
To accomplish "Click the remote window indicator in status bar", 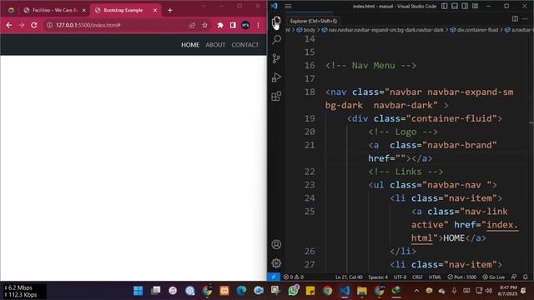I will click(274, 277).
